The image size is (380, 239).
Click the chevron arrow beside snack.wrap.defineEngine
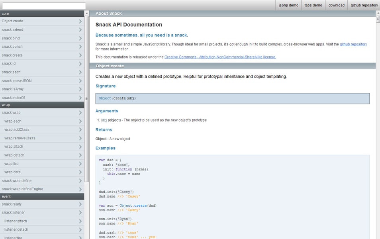pos(80,189)
